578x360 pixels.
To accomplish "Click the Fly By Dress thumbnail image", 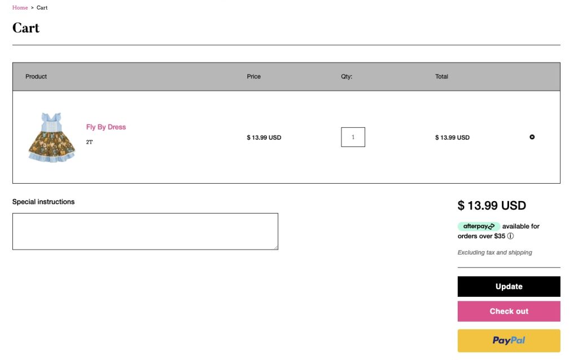I will pyautogui.click(x=52, y=137).
